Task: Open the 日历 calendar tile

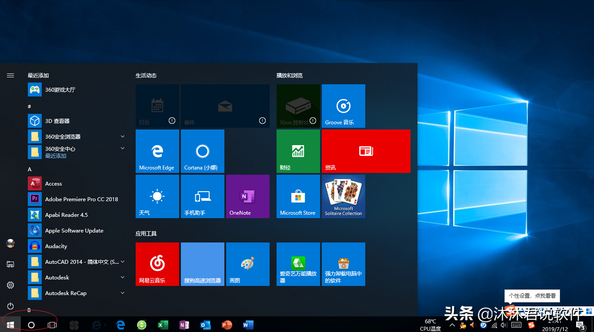Action: [x=157, y=106]
